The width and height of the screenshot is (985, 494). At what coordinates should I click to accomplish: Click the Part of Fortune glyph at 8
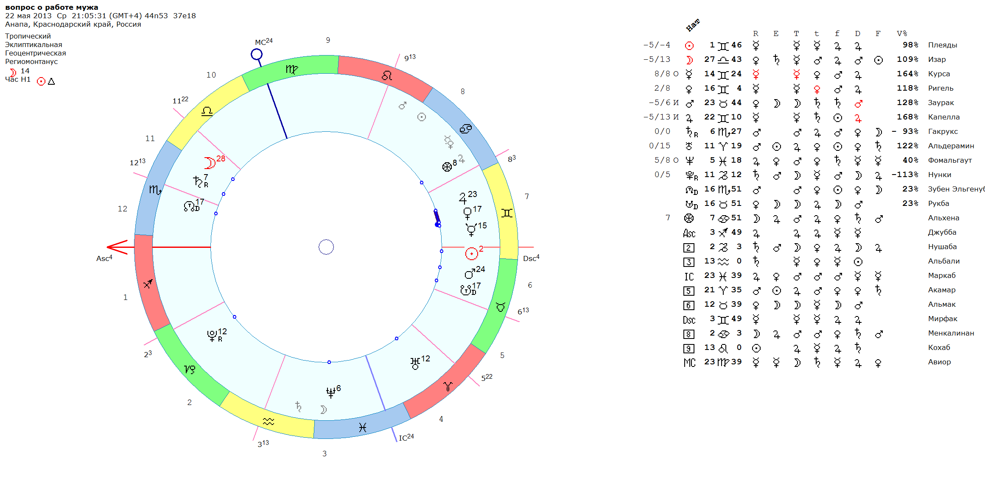(447, 167)
